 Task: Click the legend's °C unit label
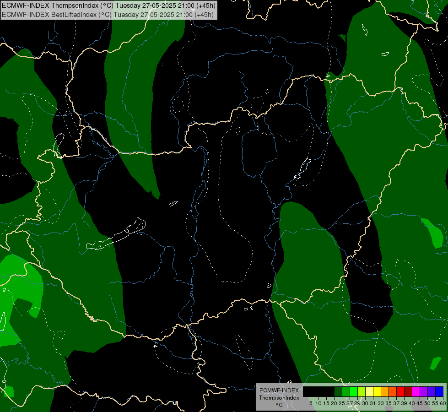point(280,405)
